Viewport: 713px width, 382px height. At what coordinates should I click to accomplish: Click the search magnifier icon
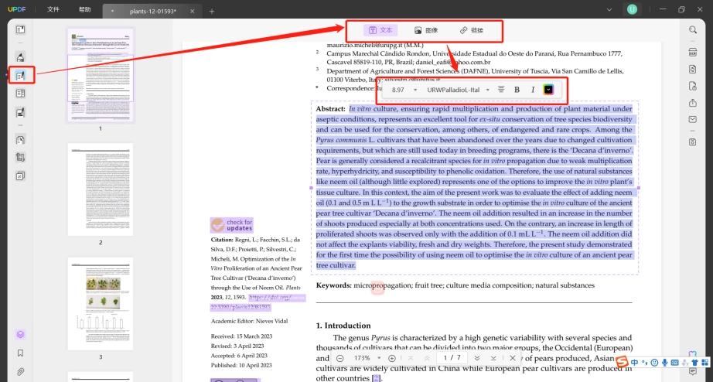coord(693,29)
